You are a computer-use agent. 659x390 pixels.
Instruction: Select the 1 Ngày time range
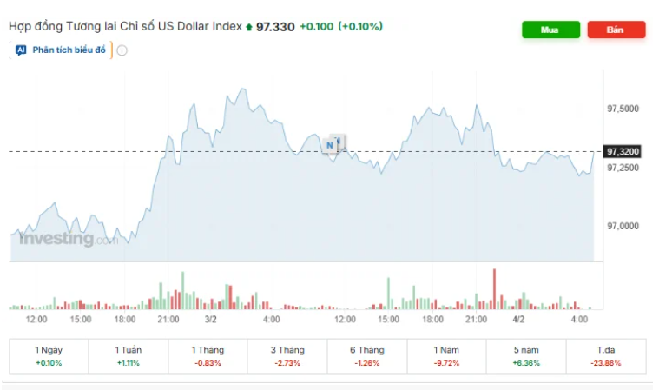[49, 355]
